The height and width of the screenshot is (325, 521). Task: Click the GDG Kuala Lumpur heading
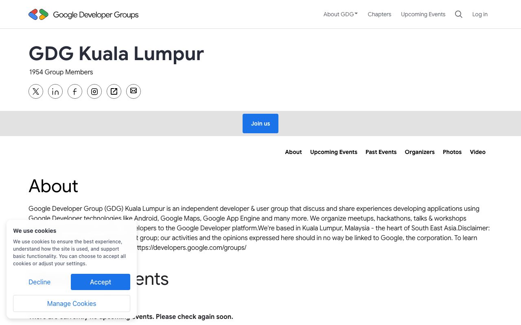click(x=116, y=54)
